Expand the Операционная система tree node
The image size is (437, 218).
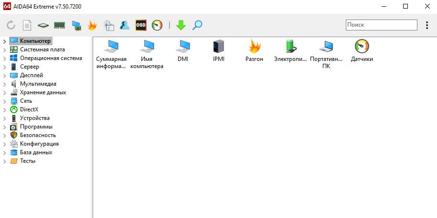click(4, 59)
